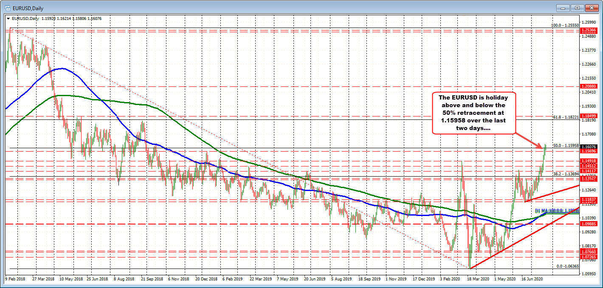Click the red price label 1.07265
This screenshot has width=603, height=288.
click(x=589, y=257)
